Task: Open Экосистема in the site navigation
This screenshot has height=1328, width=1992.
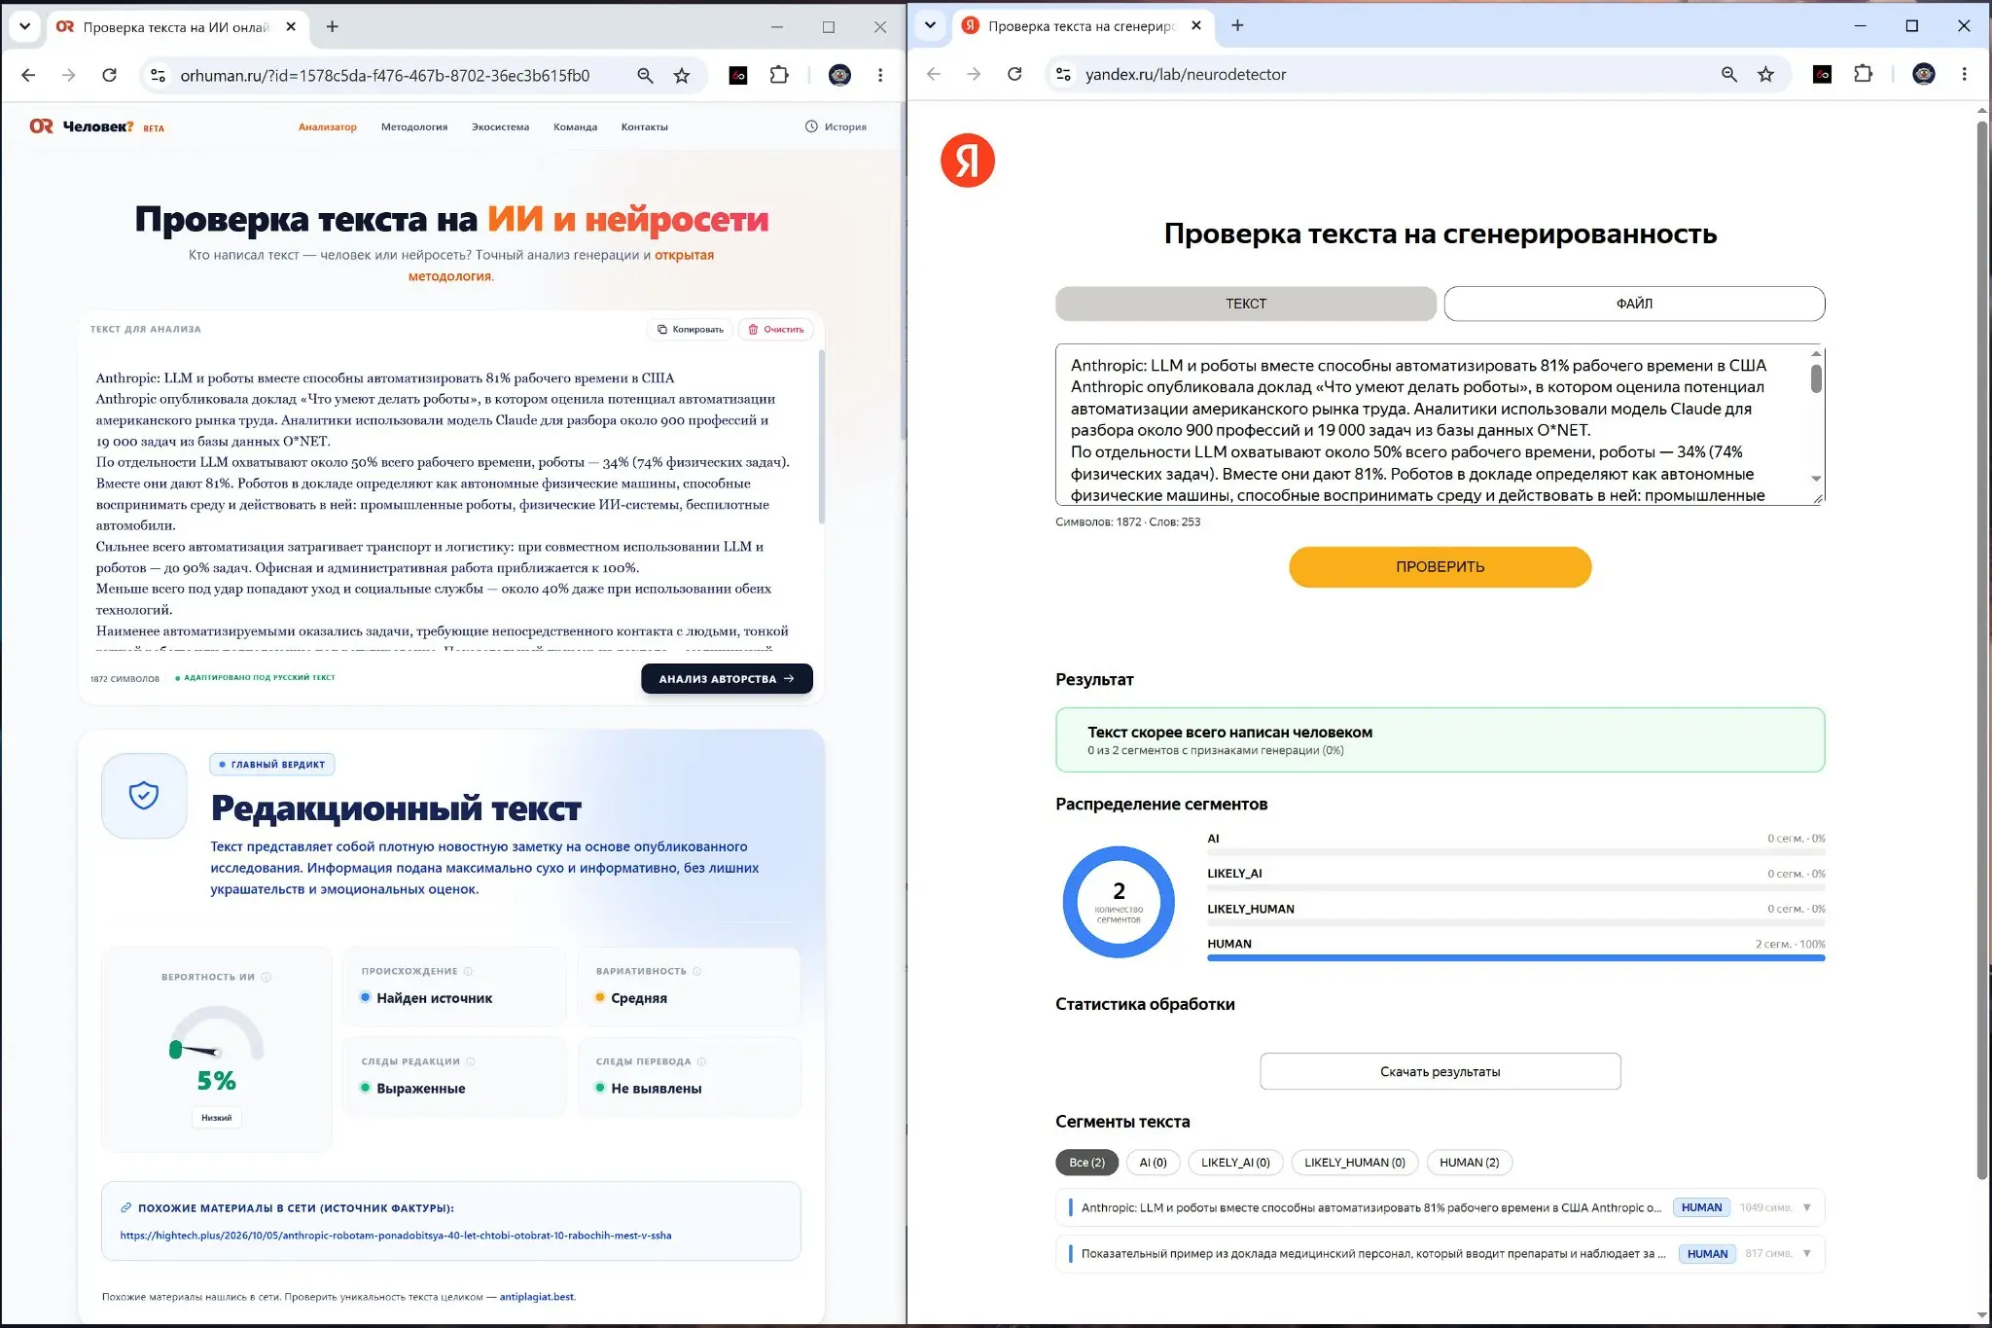Action: pyautogui.click(x=500, y=126)
